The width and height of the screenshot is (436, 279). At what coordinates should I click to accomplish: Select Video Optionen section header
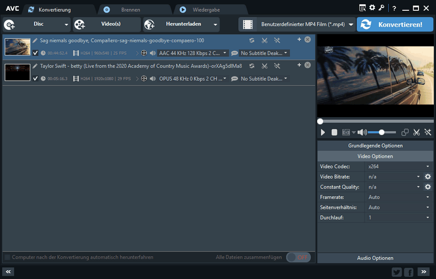tap(376, 156)
